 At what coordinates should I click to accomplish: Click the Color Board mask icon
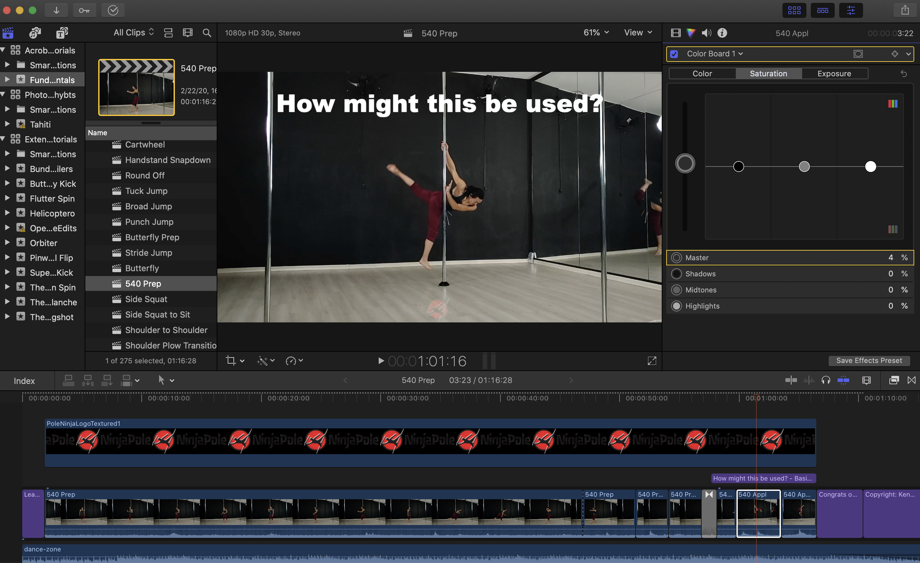click(858, 54)
